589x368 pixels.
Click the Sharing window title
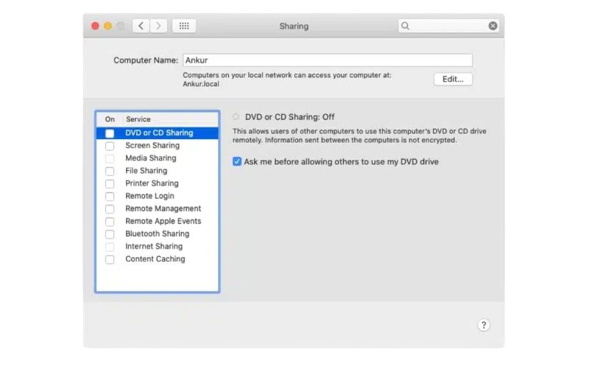[294, 26]
